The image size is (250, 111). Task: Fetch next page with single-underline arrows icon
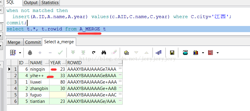[x=73, y=52]
